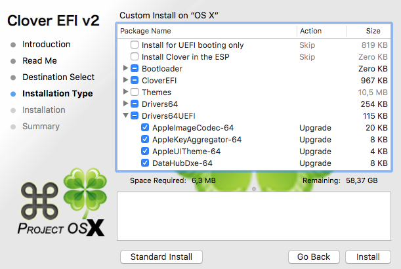The width and height of the screenshot is (401, 269).
Task: Click the Standard Install button
Action: pyautogui.click(x=161, y=257)
